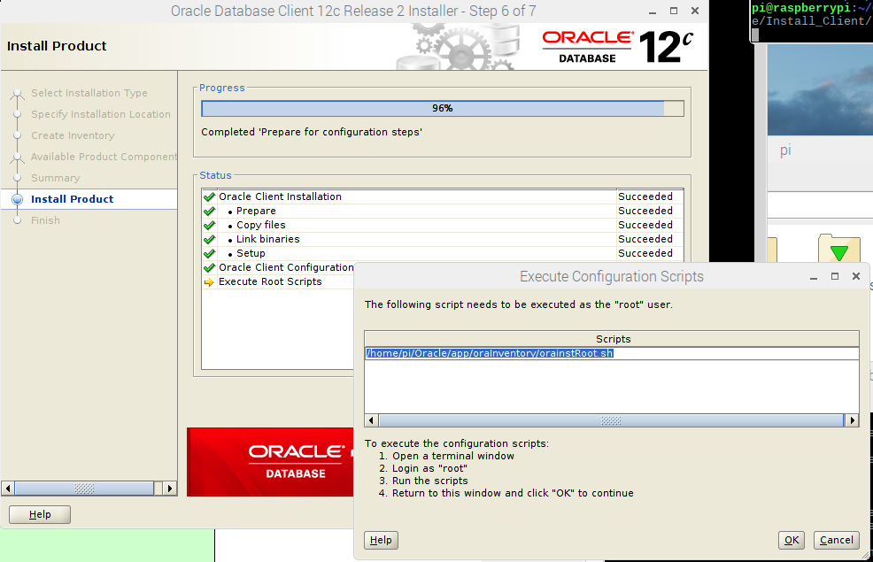
Task: Maximize the Execute Configuration Scripts dialog
Action: pyautogui.click(x=835, y=276)
